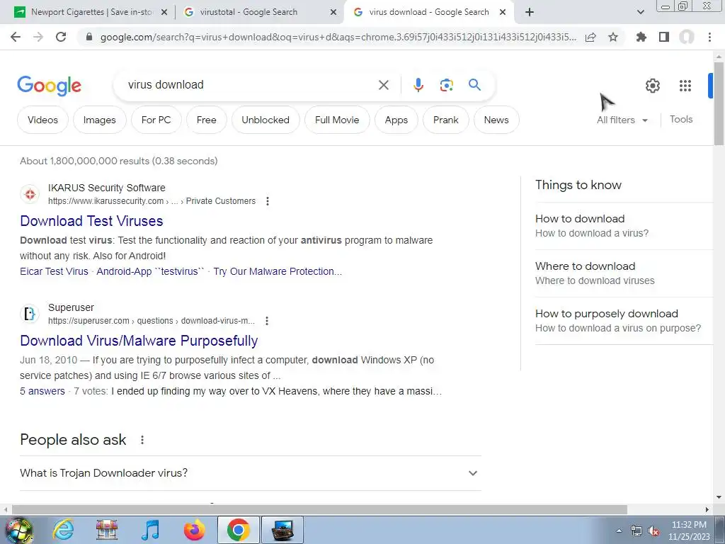Show hidden tray icons arrow
725x544 pixels.
pos(619,531)
